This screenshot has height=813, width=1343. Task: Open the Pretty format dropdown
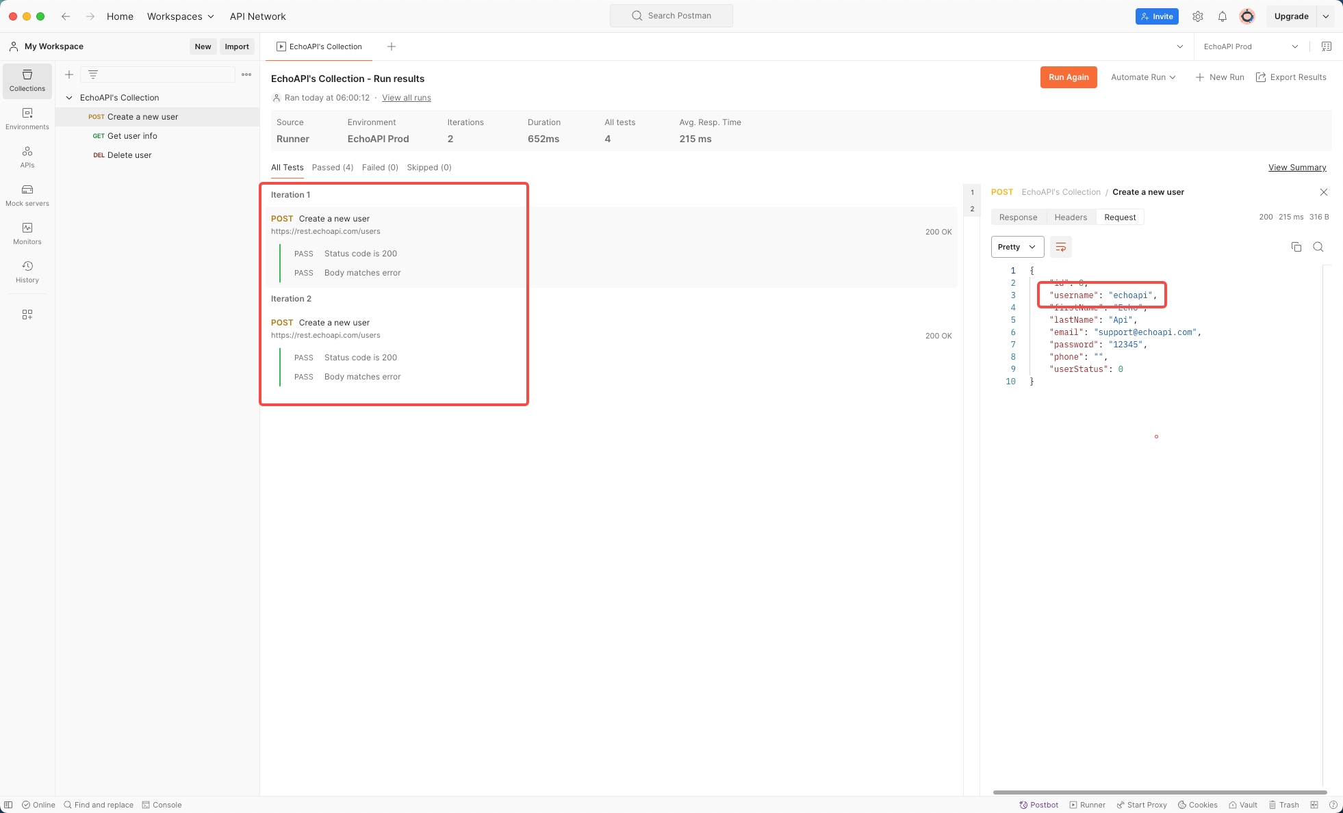[1017, 247]
